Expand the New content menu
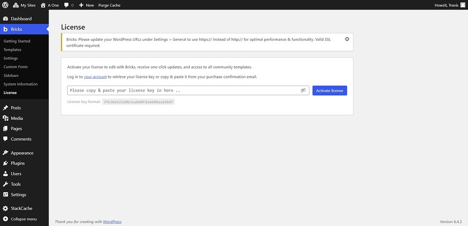This screenshot has height=226, width=468. [86, 5]
